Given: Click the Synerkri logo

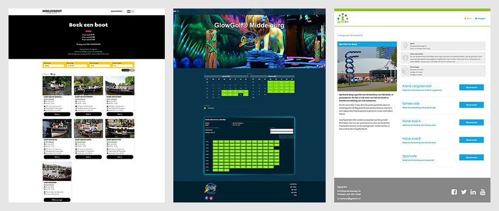Looking at the screenshot, I should pyautogui.click(x=343, y=18).
